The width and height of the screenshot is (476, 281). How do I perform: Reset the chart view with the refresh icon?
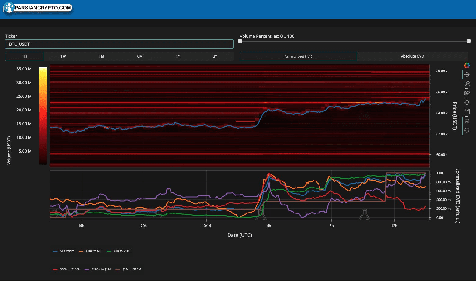tap(467, 103)
